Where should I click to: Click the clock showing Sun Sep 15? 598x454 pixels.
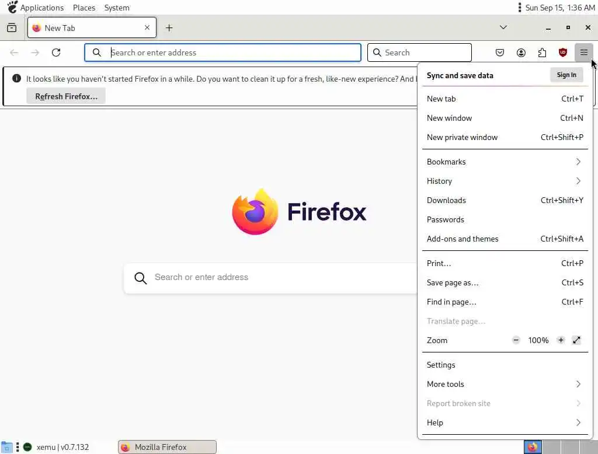(x=560, y=8)
